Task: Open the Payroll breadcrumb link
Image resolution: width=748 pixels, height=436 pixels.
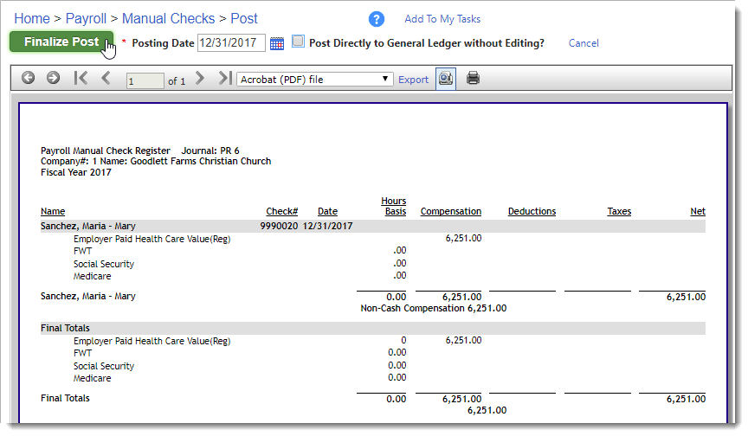Action: (86, 18)
